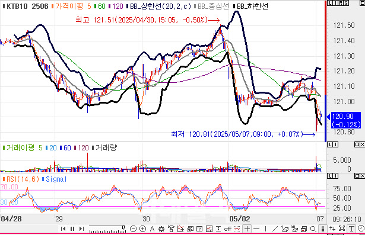Image resolution: width=365 pixels, height=235 pixels.
Task: Open the stacked chart windows icon
Action: pos(304,229)
